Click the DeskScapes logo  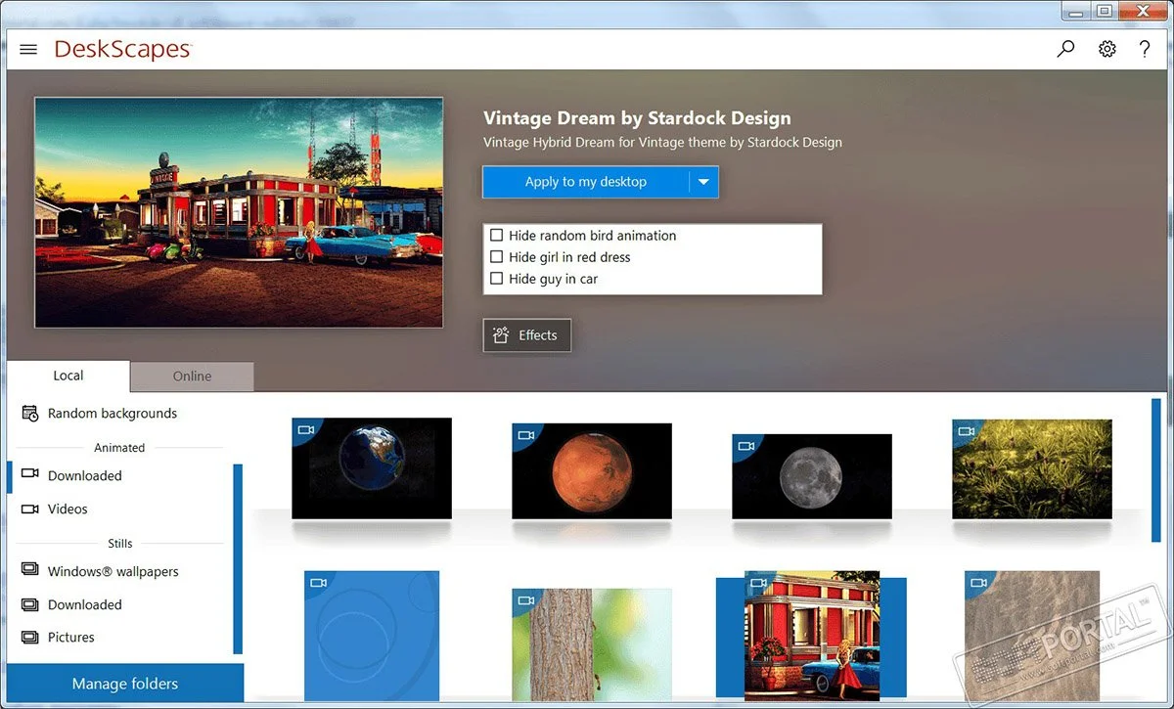click(123, 49)
